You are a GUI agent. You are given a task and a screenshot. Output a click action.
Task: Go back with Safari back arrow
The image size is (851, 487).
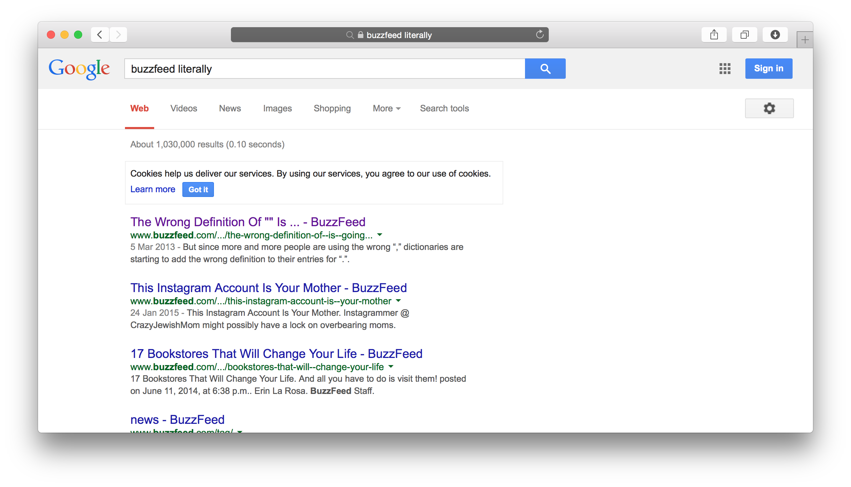tap(100, 35)
